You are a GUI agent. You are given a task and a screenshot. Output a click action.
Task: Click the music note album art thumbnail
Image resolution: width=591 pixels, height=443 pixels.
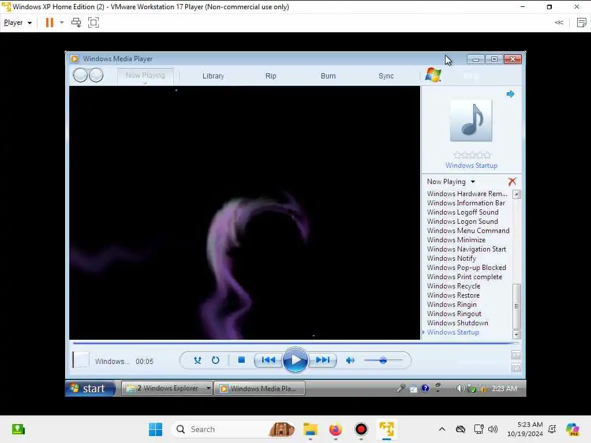pos(471,121)
